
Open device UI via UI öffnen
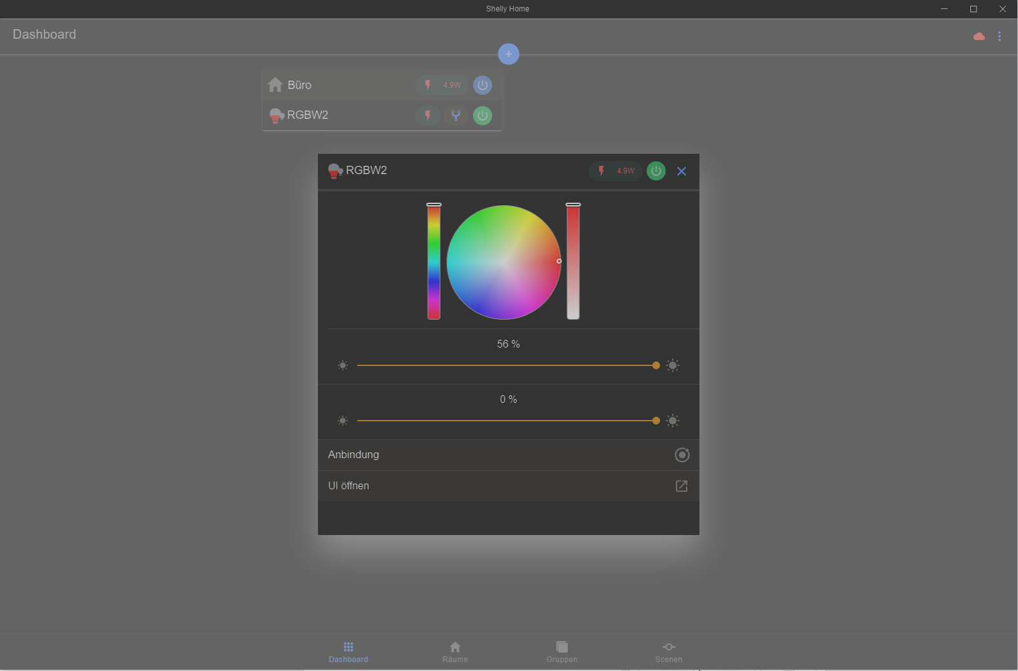pyautogui.click(x=508, y=486)
